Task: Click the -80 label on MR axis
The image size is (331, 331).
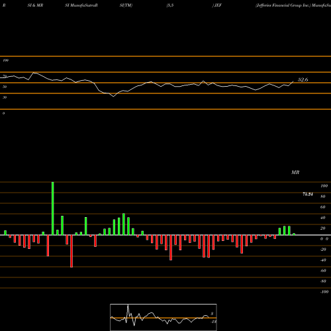Action: click(x=323, y=281)
